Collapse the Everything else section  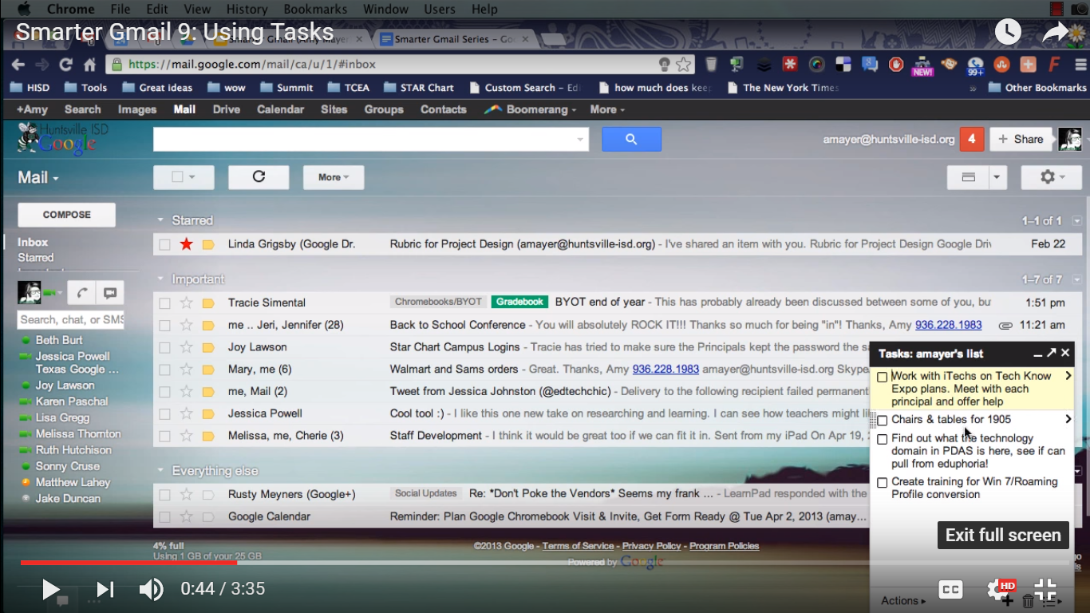click(160, 471)
